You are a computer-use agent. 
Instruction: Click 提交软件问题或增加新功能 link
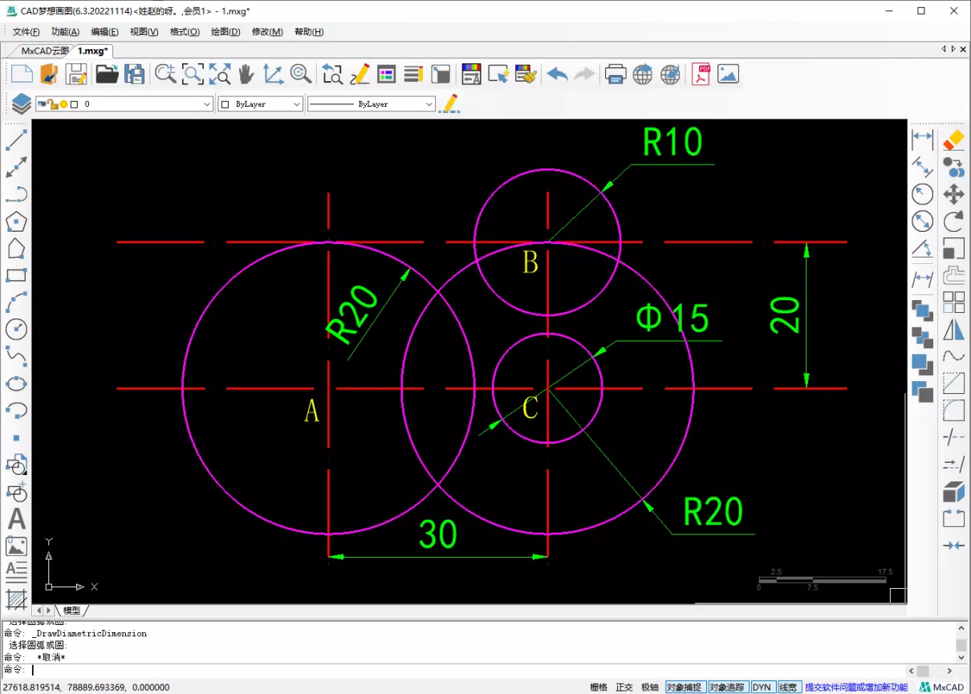(856, 687)
